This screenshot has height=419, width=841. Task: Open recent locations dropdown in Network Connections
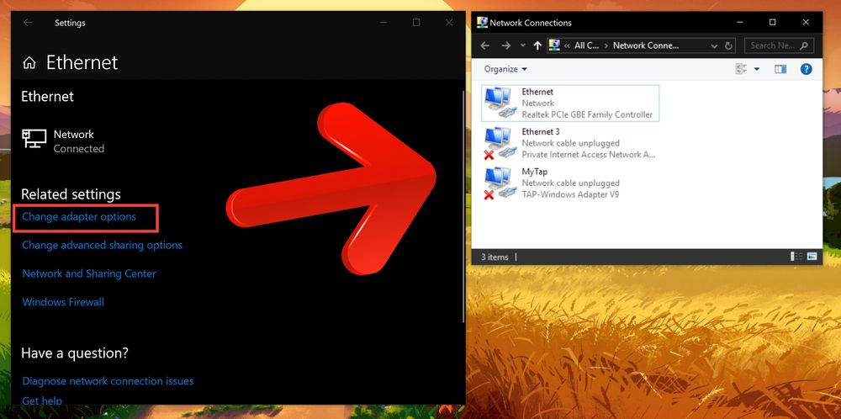523,46
